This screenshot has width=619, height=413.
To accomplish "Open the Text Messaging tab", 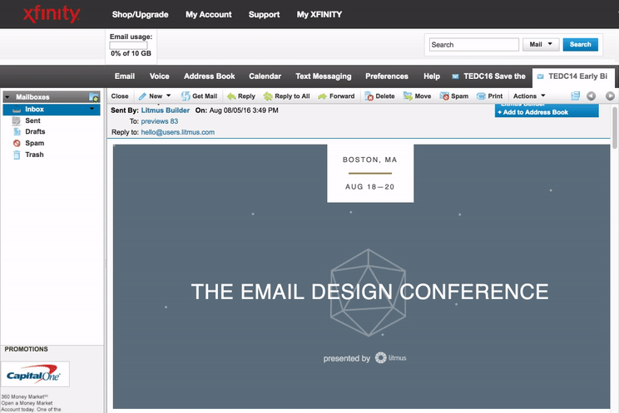I will [x=324, y=76].
